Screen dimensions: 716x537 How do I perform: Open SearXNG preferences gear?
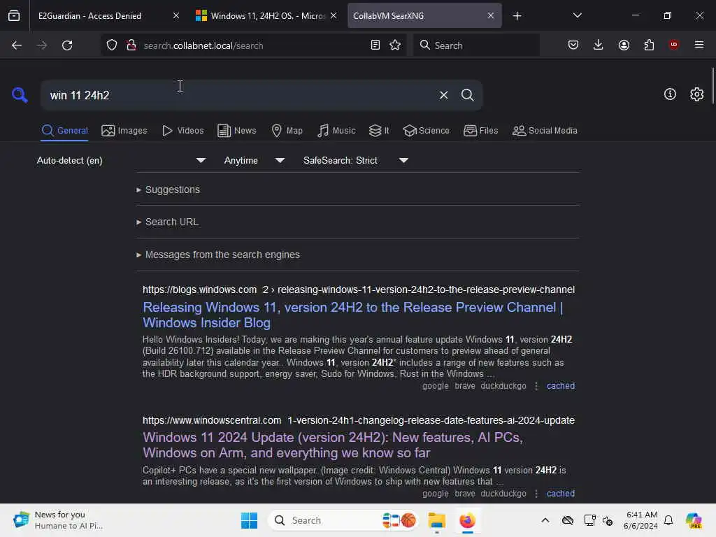696,94
